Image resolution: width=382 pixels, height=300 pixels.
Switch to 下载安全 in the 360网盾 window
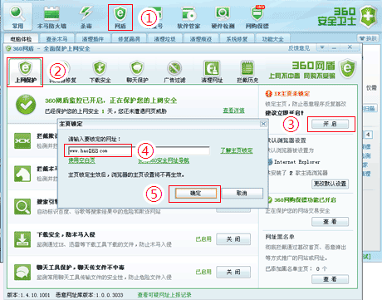[x=100, y=72]
